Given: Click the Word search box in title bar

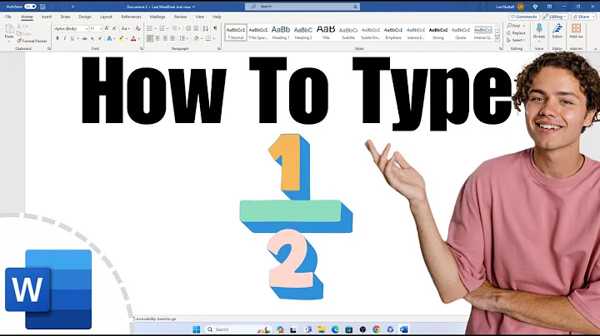Looking at the screenshot, I should tap(302, 7).
